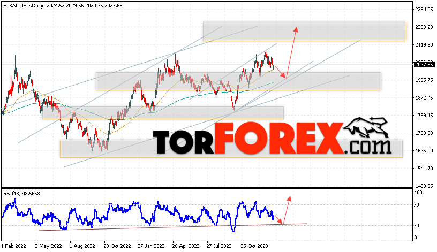
Task: Click the '25 Oct 2023' date label
Action: [254, 246]
